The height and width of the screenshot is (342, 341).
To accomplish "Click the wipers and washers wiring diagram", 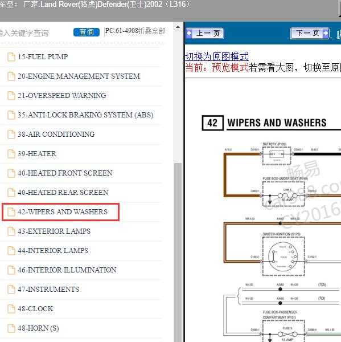I will pos(272,228).
